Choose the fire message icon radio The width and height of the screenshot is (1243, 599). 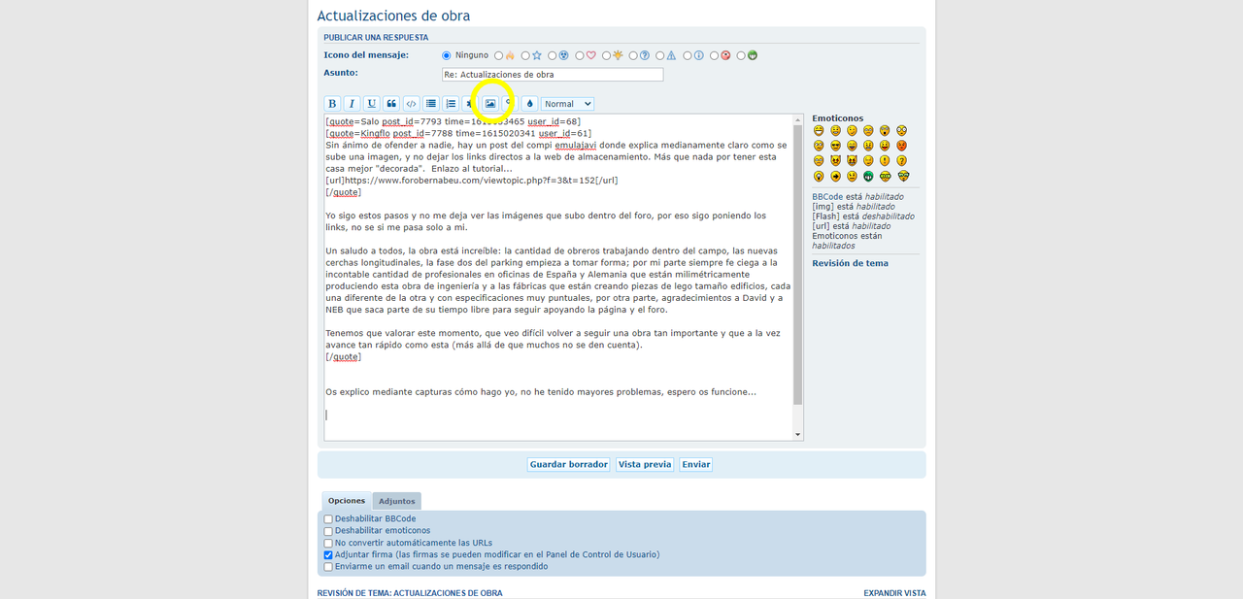pos(498,55)
